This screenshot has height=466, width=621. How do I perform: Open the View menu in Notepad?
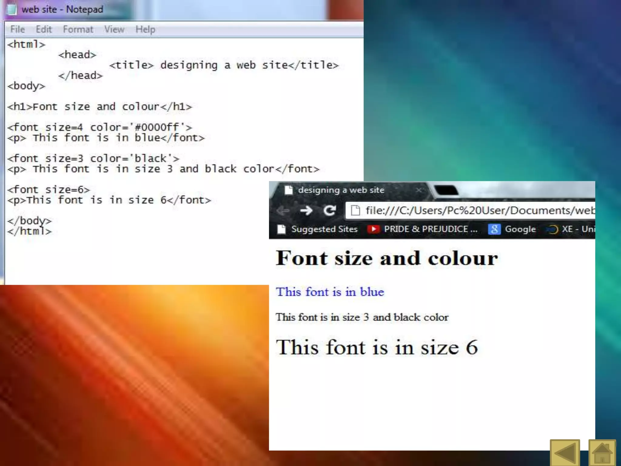click(114, 29)
